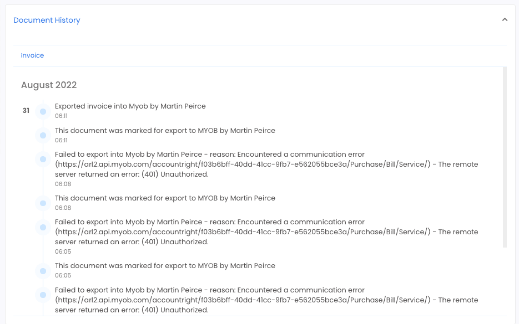Click timeline dot for 06:05 marked-for-export entry

(x=43, y=271)
